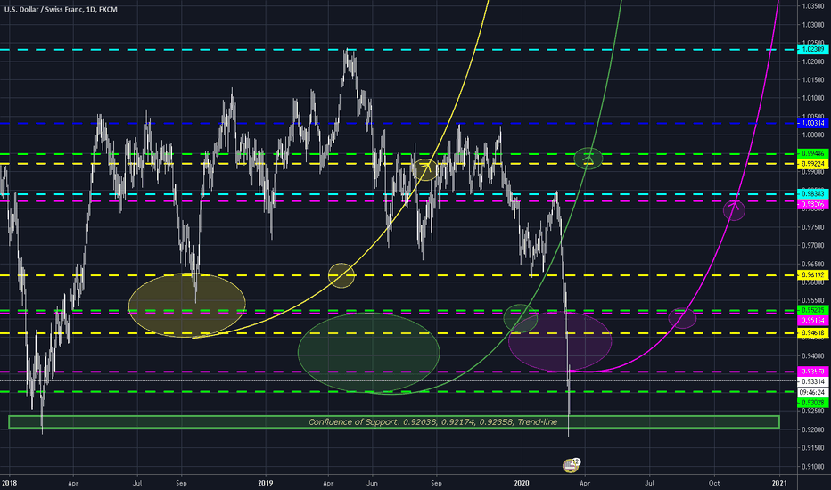Screen dimensions: 831x490
Task: Click the cyan 0.98383 price label
Action: (x=812, y=194)
